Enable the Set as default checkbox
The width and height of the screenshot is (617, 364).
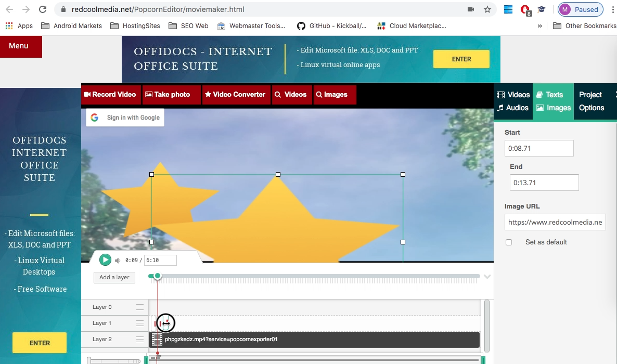click(x=509, y=242)
